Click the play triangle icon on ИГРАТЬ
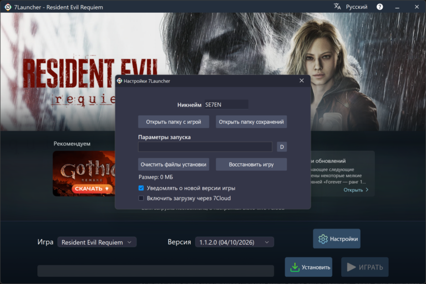 click(x=351, y=267)
